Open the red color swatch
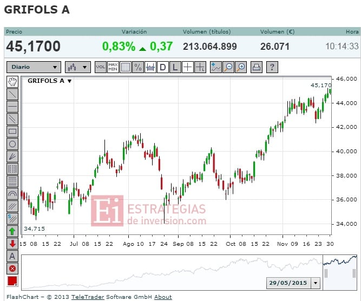 [x=12, y=281]
